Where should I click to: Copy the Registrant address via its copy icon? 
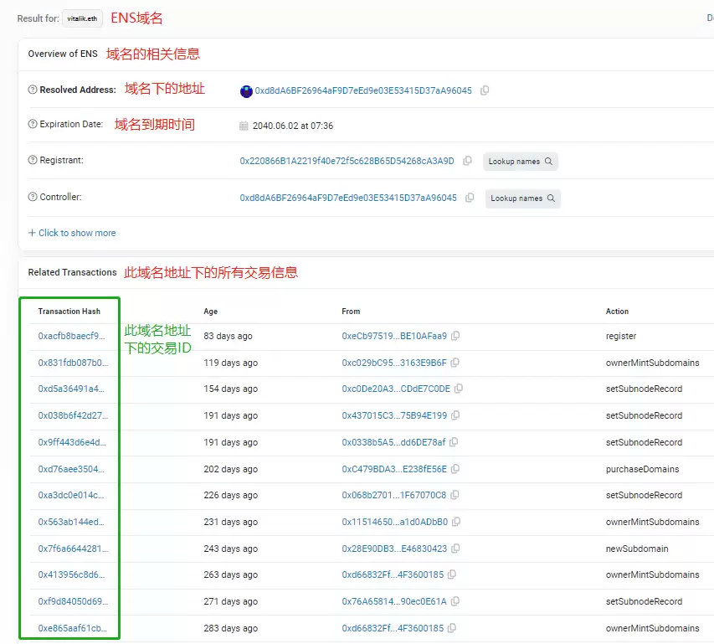[x=467, y=161]
